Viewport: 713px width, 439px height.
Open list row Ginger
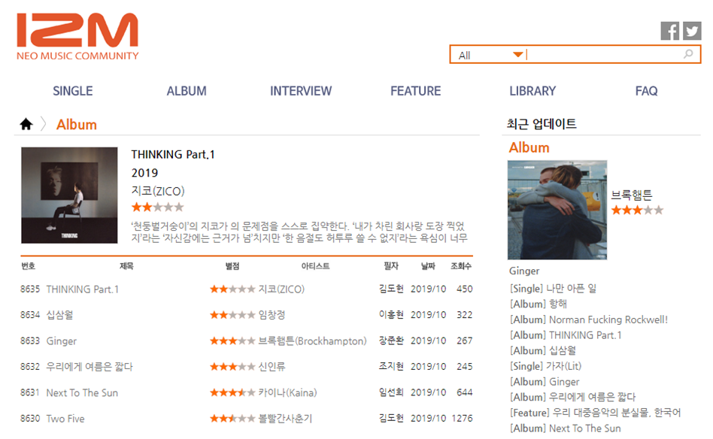pyautogui.click(x=62, y=341)
